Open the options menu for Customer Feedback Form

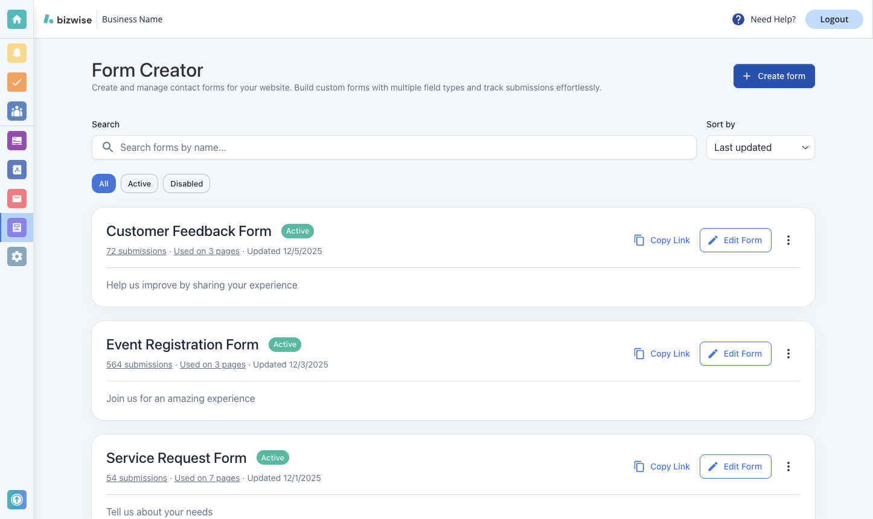[x=788, y=240]
